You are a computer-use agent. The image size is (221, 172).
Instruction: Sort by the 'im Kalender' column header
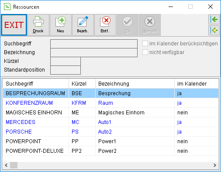[x=197, y=84]
